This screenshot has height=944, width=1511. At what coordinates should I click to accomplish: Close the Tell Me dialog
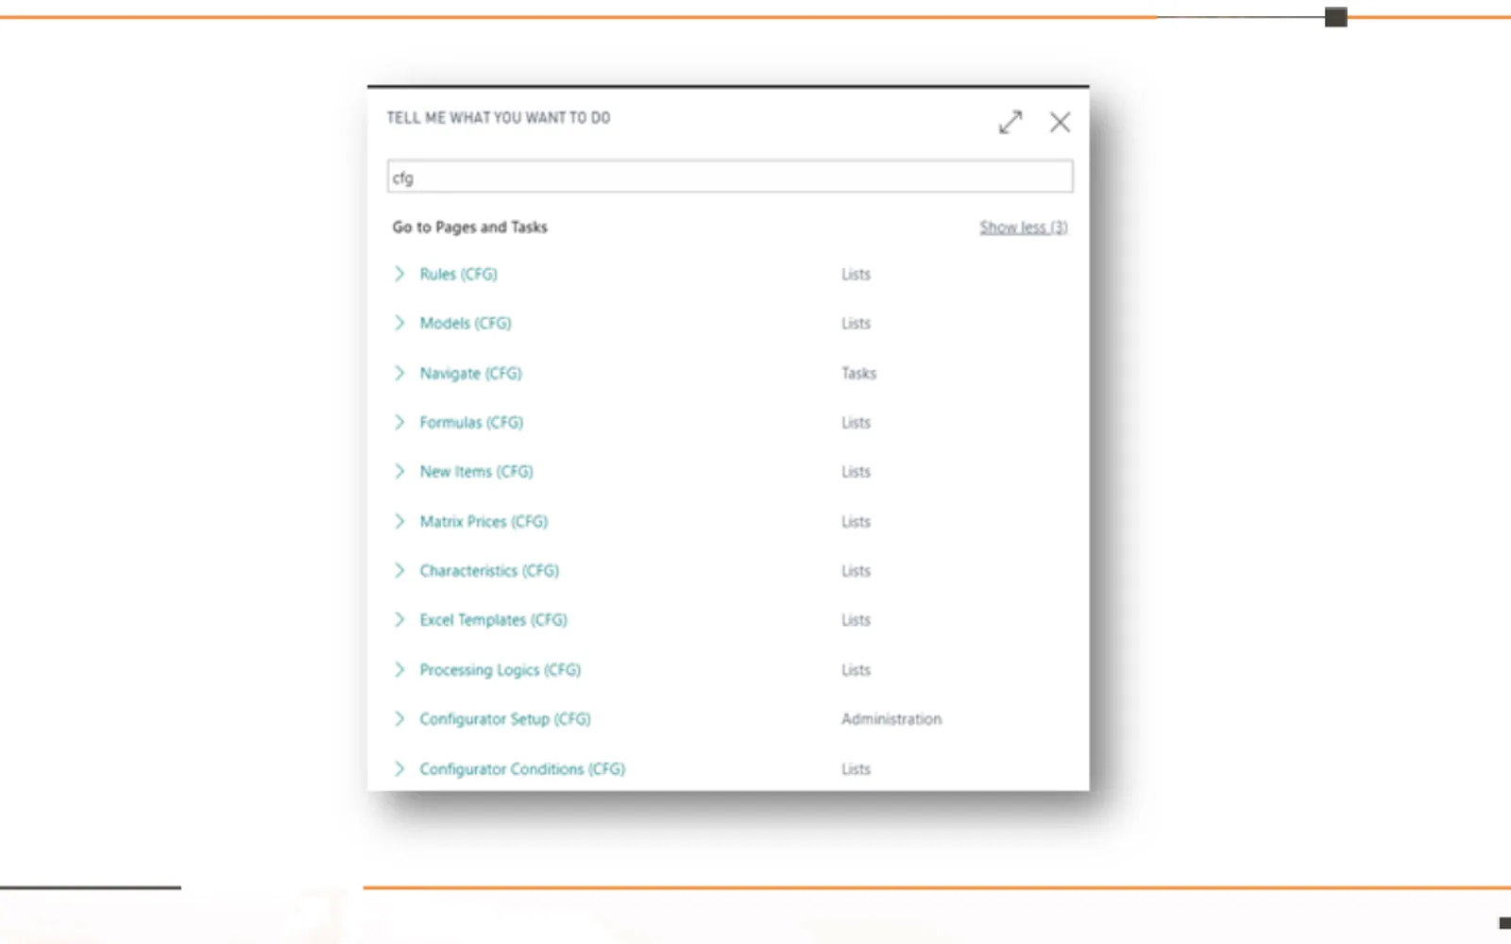[1060, 122]
